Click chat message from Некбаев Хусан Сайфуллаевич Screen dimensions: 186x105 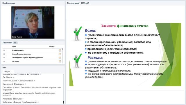pos(19,80)
